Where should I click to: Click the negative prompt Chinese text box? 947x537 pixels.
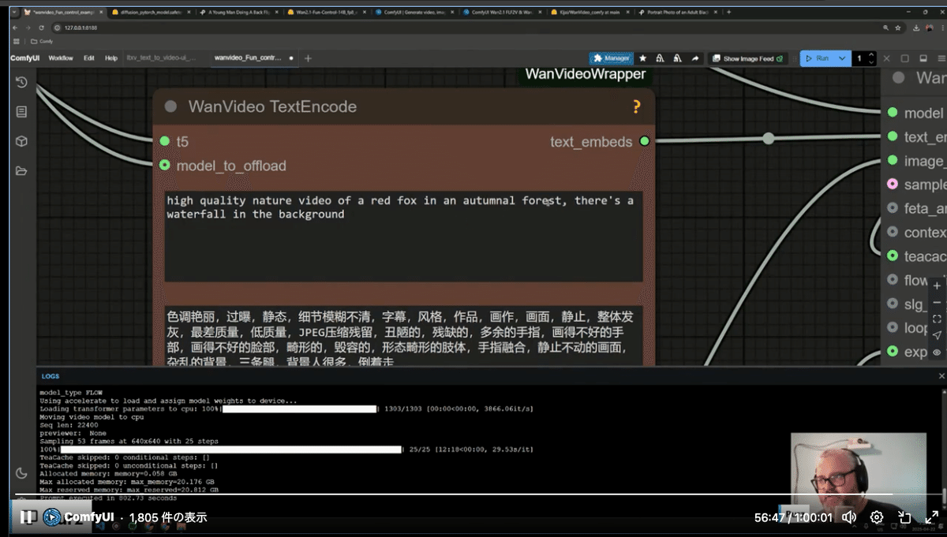[403, 336]
